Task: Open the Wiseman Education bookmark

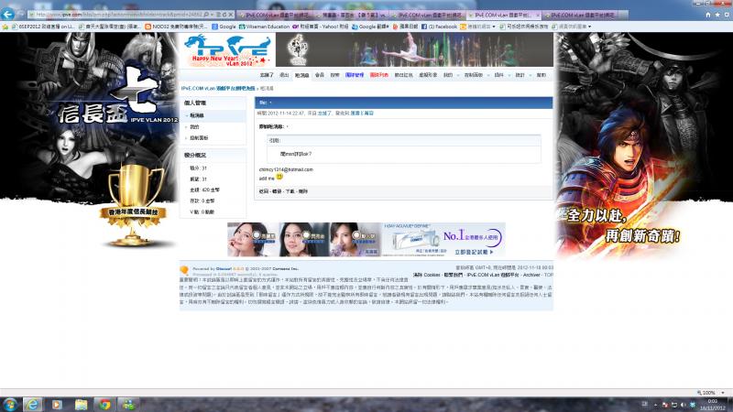Action: (x=264, y=27)
